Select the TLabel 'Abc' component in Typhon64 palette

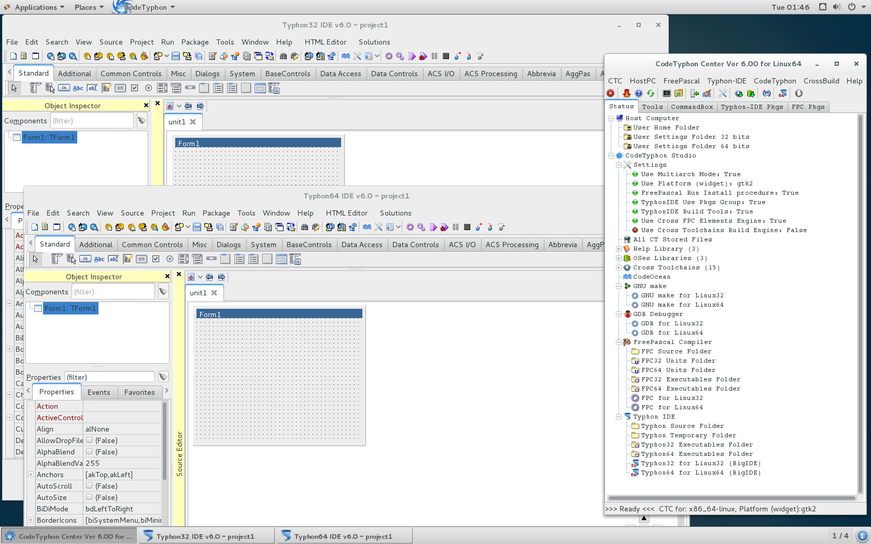(x=99, y=259)
